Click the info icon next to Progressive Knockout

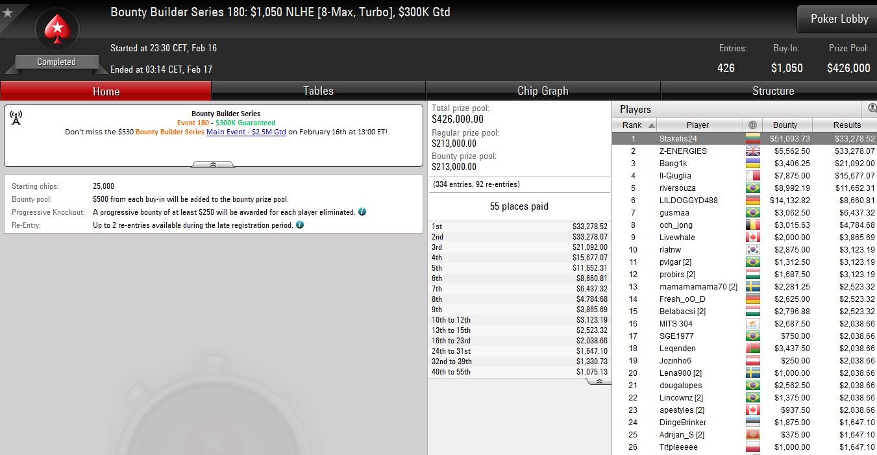(362, 212)
